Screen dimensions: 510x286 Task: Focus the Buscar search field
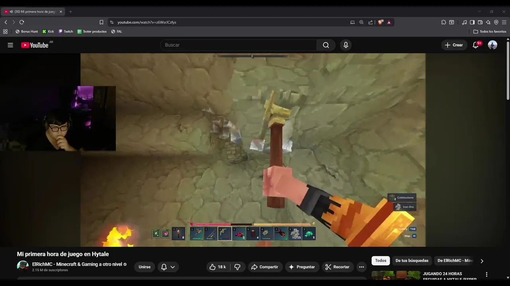(x=238, y=45)
